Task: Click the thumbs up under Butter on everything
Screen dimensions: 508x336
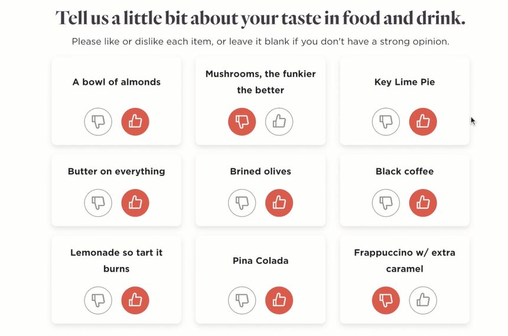Action: (x=135, y=203)
